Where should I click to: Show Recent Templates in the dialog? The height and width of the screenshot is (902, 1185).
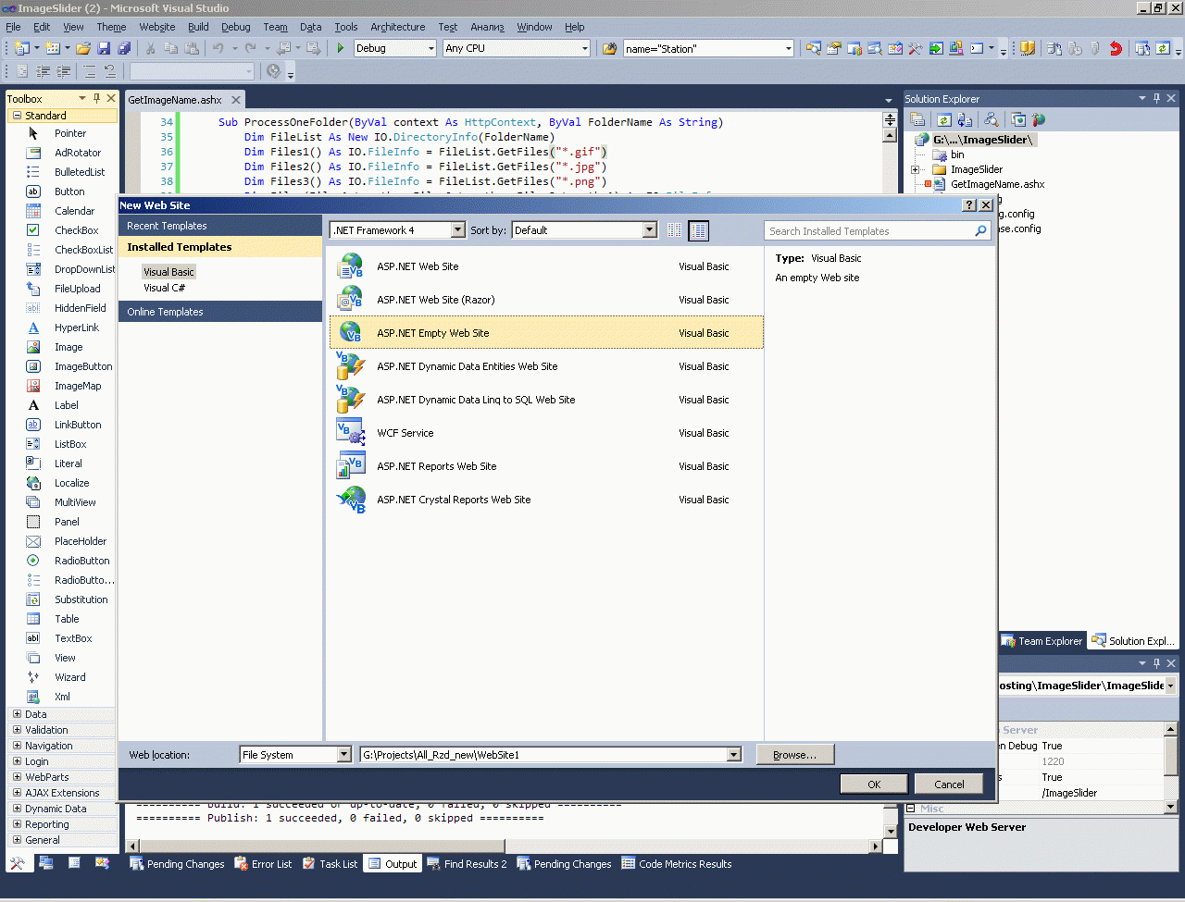[220, 226]
